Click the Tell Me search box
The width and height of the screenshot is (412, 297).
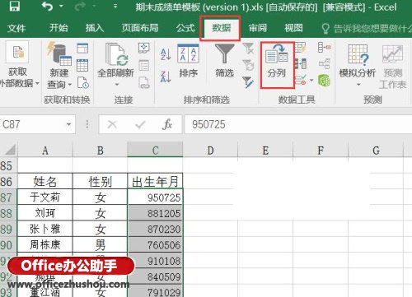367,28
